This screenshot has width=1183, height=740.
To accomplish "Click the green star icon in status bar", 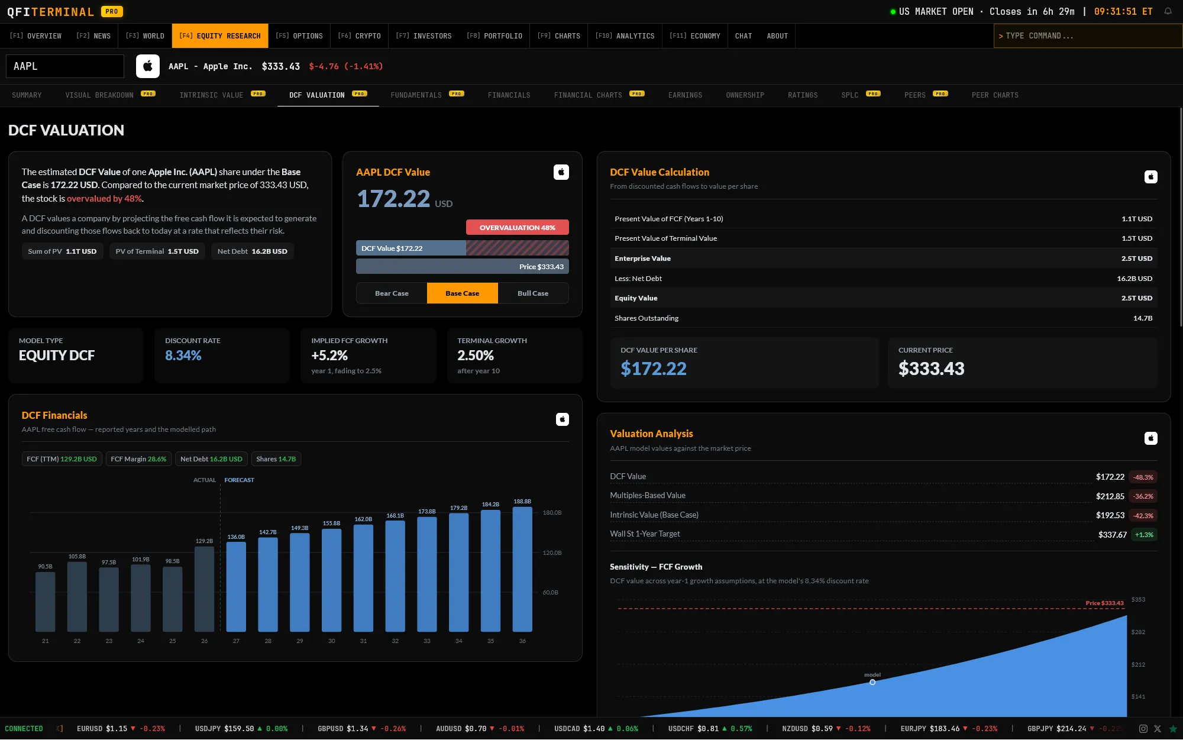I will (x=1173, y=729).
